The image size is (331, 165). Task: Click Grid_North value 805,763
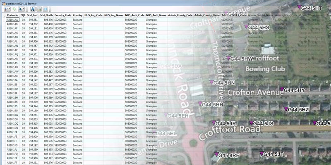tap(48, 119)
